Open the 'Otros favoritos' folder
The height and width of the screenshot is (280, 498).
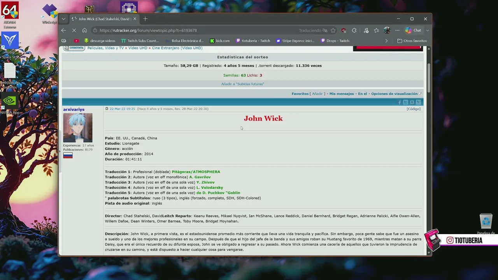412,40
